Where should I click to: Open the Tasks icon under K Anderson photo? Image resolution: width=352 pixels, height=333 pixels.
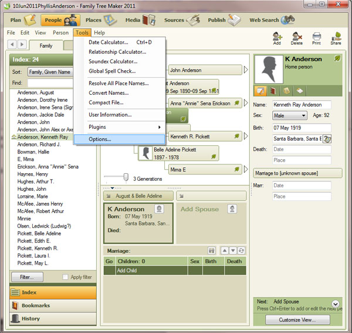coord(299,91)
